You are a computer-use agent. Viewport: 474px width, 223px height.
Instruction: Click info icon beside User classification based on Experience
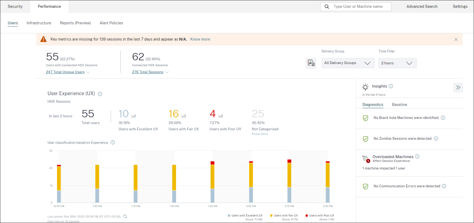pos(113,142)
